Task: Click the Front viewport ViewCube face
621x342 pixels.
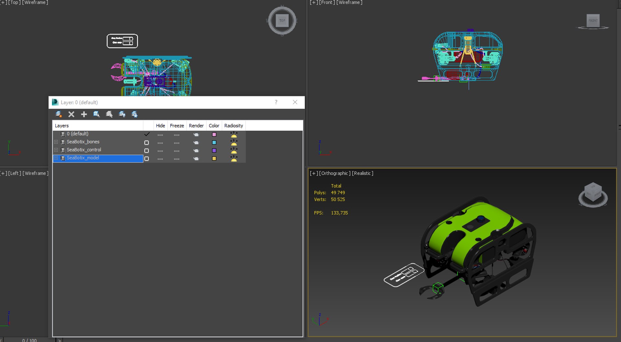Action: [593, 20]
